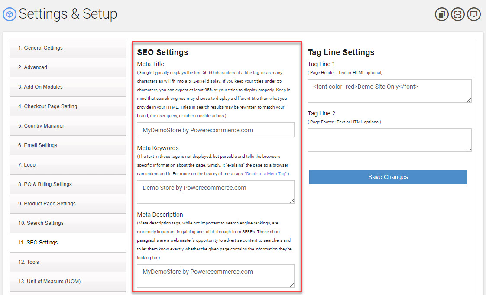486x295 pixels.
Task: Go to Product Page Settings
Action: click(x=68, y=204)
